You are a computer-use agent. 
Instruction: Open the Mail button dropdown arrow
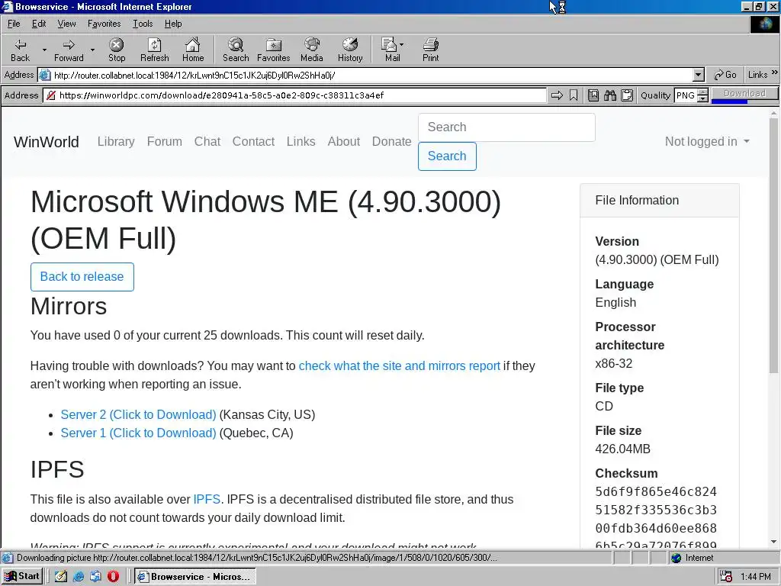pos(402,44)
